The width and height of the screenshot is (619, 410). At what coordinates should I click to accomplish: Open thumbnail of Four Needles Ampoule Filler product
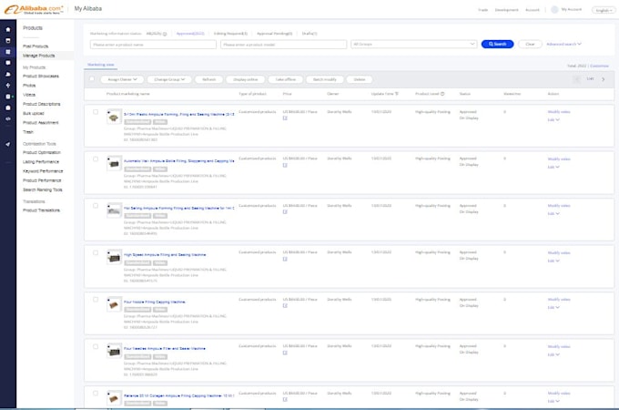pyautogui.click(x=114, y=351)
